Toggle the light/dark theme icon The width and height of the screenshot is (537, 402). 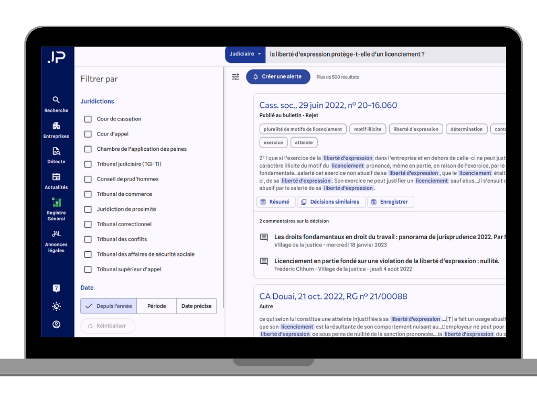point(56,306)
